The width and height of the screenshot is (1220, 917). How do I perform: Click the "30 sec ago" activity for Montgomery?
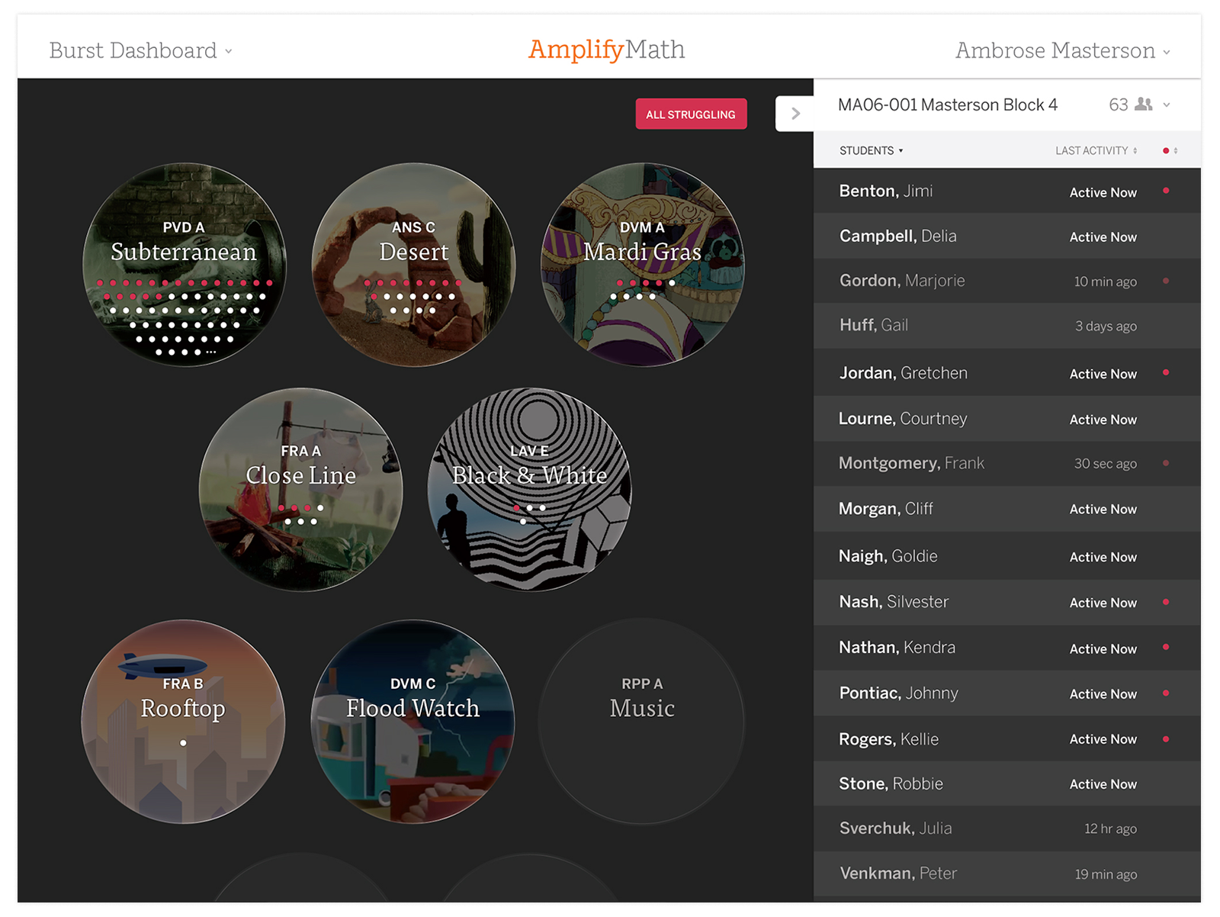tap(1105, 464)
